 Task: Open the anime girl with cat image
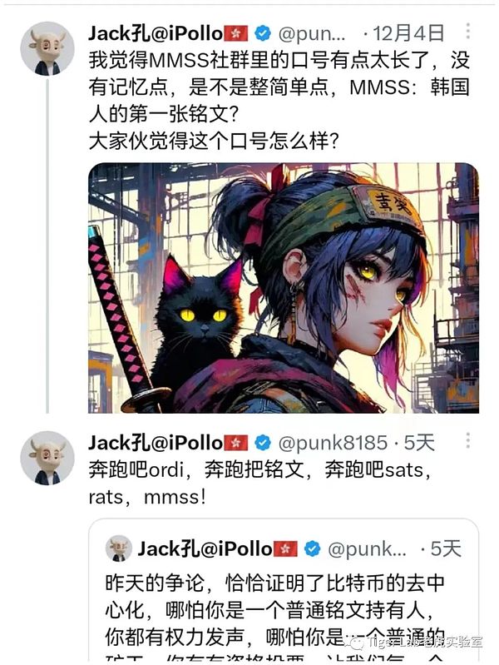tap(284, 287)
